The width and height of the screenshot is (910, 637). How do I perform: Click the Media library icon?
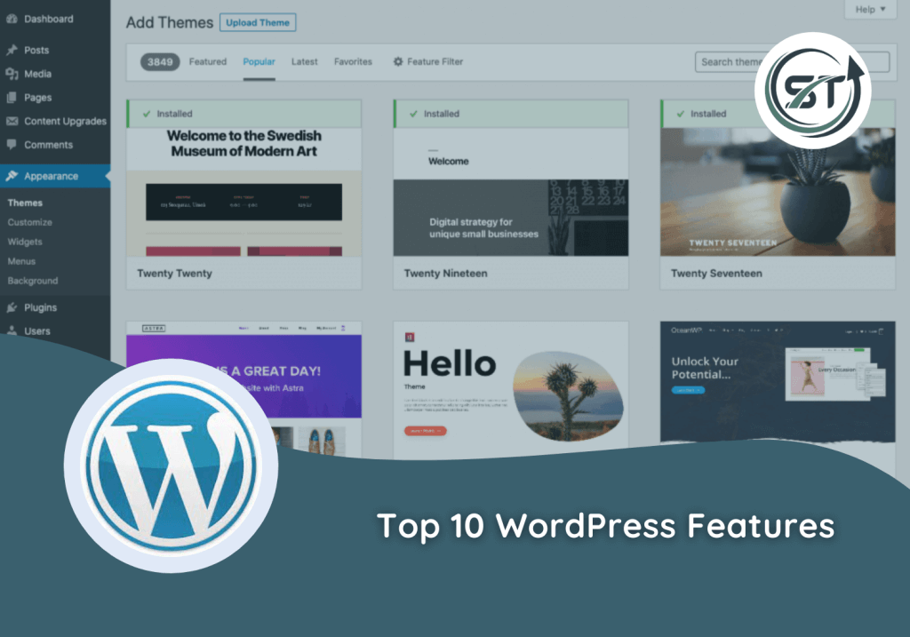tap(12, 75)
